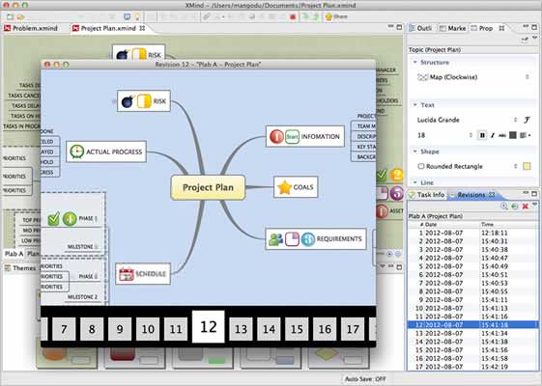This screenshot has height=386, width=542.
Task: Click the paperclip attachment toolbar icon
Action: coord(207,16)
